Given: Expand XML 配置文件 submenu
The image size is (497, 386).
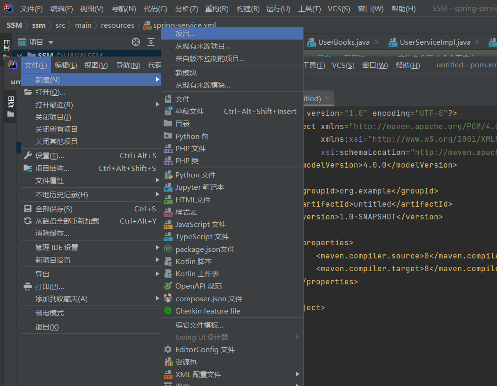Looking at the screenshot, I should click(232, 375).
